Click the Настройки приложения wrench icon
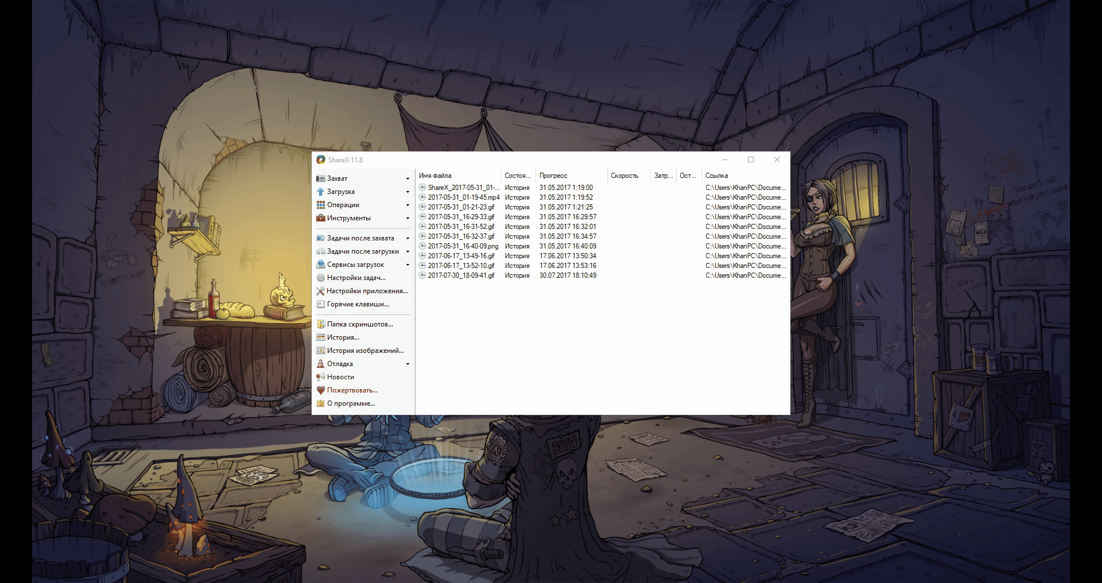 (x=321, y=291)
